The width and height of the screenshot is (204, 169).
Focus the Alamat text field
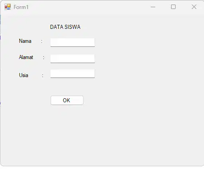coord(73,59)
